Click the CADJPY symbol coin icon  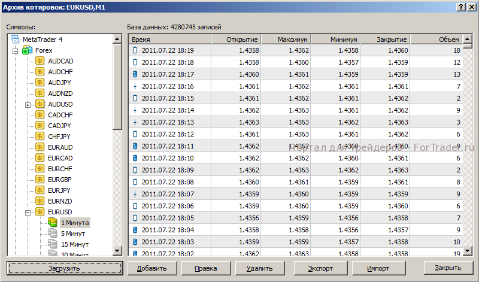point(40,125)
